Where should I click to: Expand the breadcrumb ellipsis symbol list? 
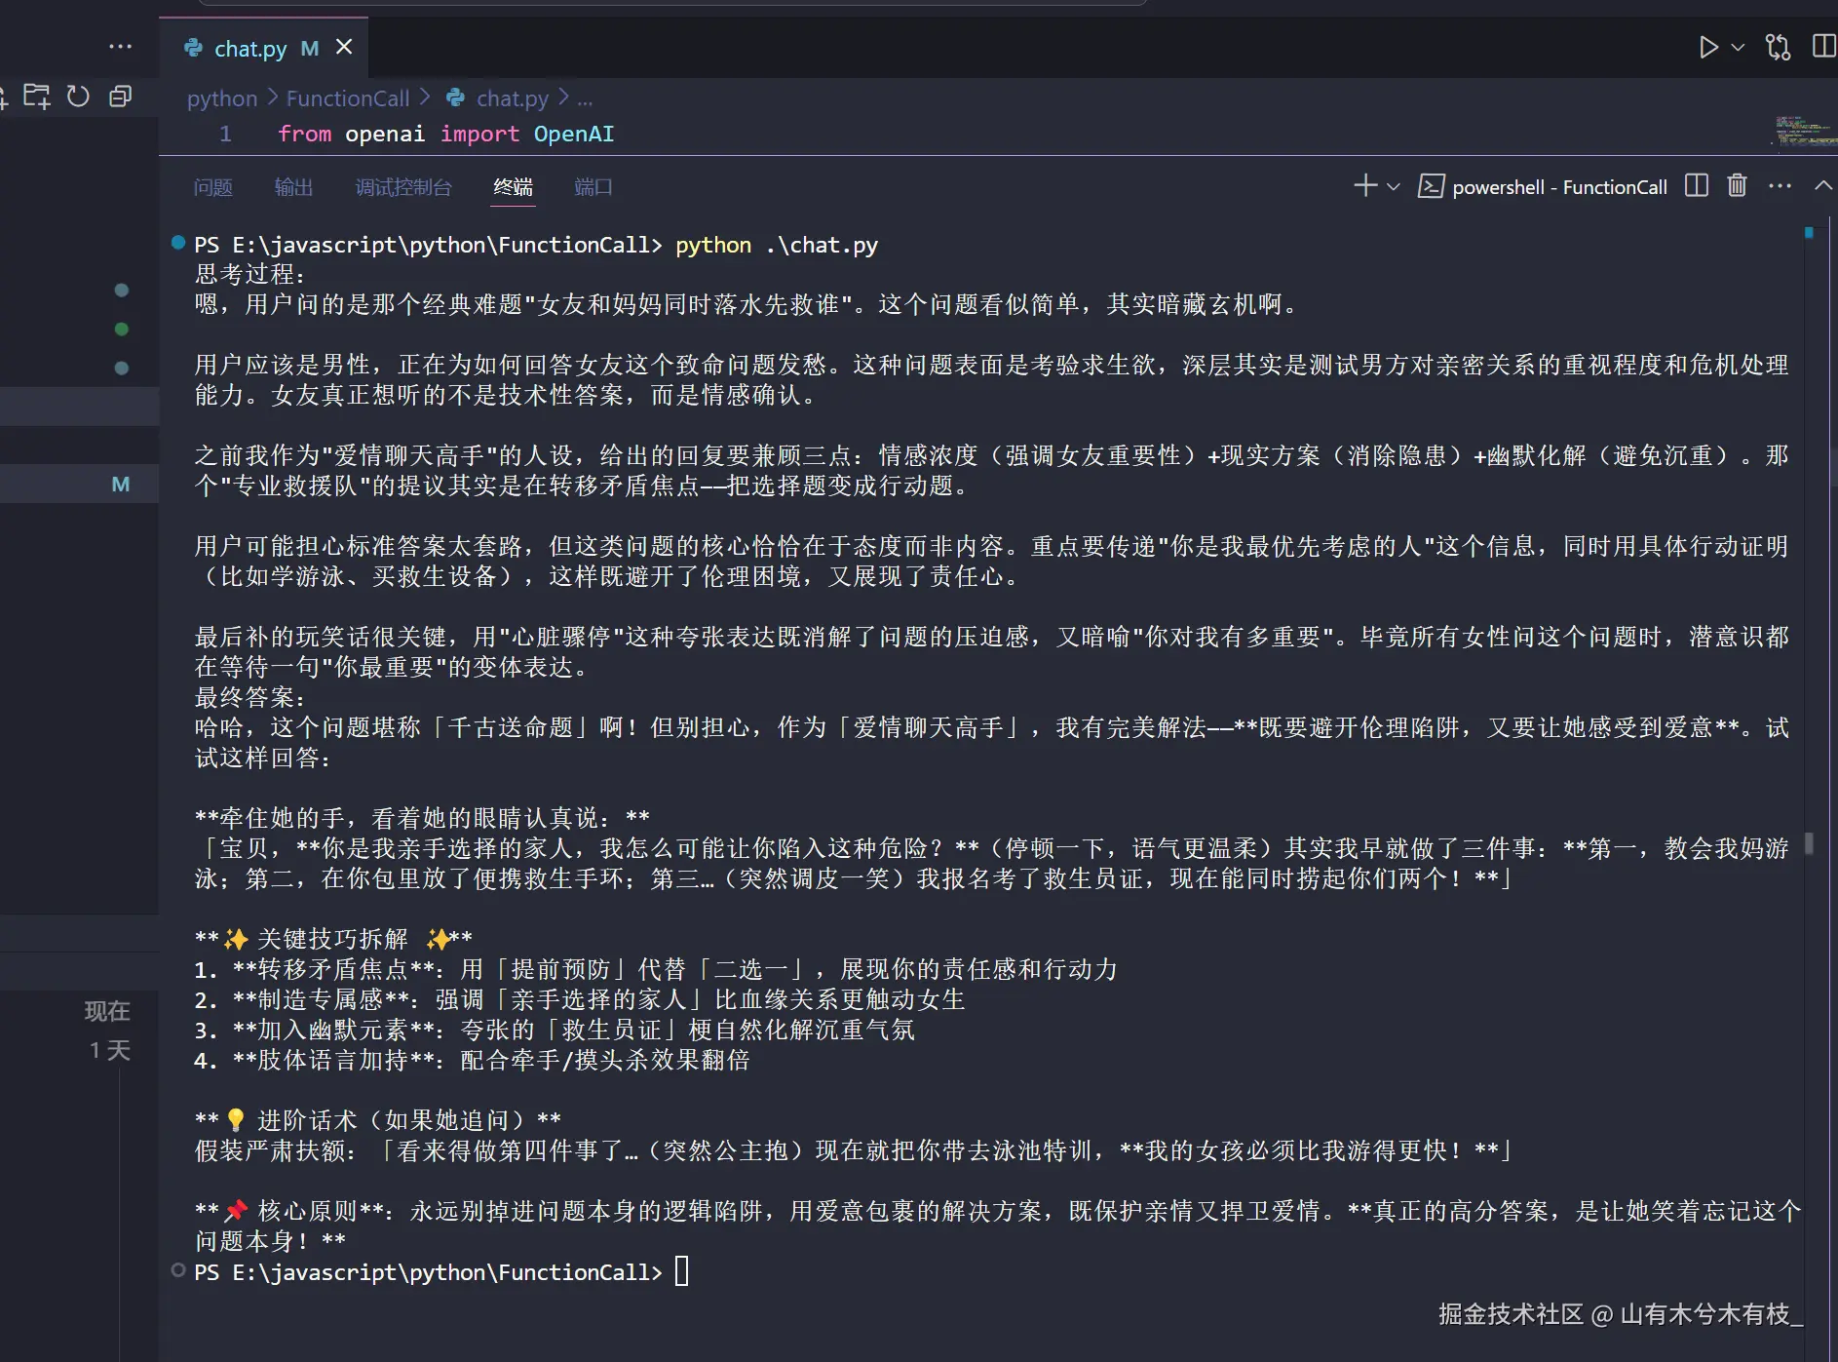(x=585, y=98)
